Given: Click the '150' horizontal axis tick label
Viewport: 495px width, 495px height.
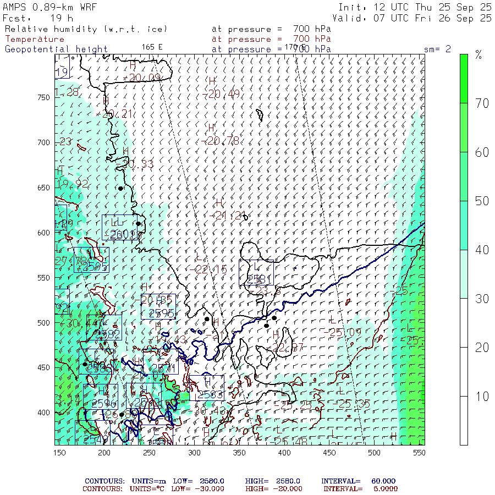Looking at the screenshot, I should point(59,453).
